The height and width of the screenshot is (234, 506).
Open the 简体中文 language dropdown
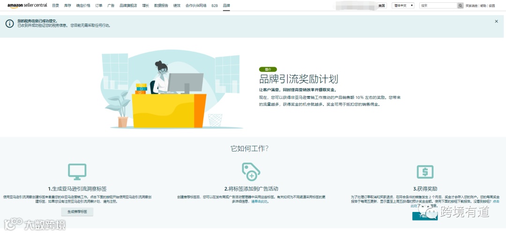403,6
